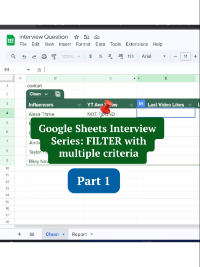Open the Format menu

pos(83,44)
